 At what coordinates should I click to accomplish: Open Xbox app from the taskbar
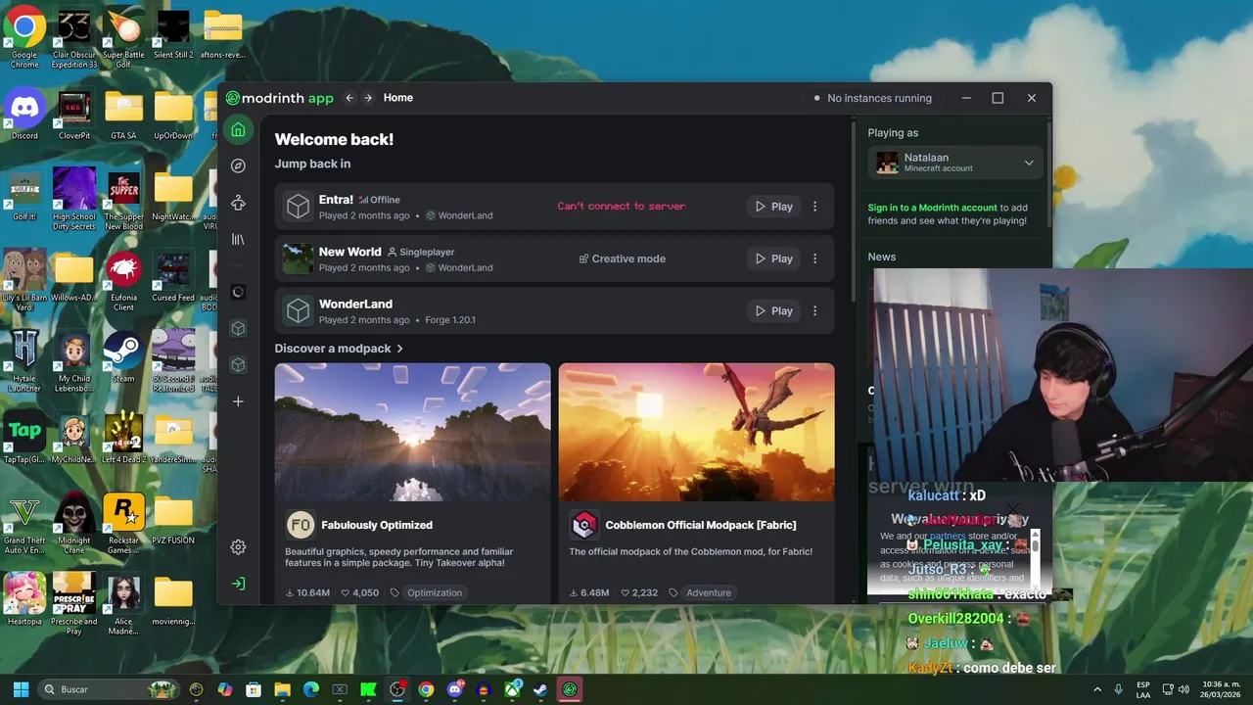pyautogui.click(x=512, y=689)
